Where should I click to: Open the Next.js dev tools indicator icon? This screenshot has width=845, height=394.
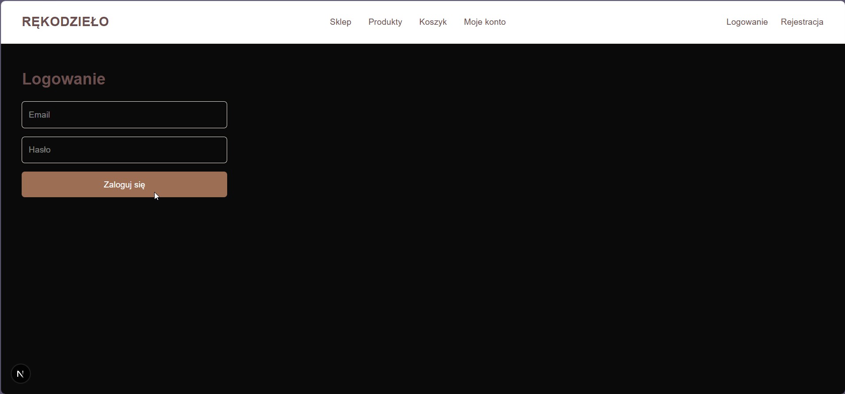(x=20, y=374)
